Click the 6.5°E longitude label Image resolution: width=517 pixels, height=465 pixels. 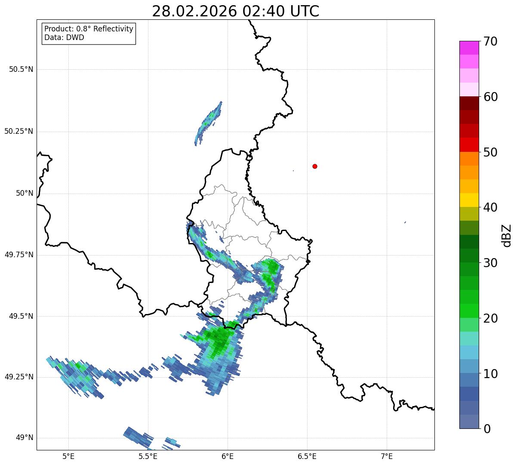(307, 456)
